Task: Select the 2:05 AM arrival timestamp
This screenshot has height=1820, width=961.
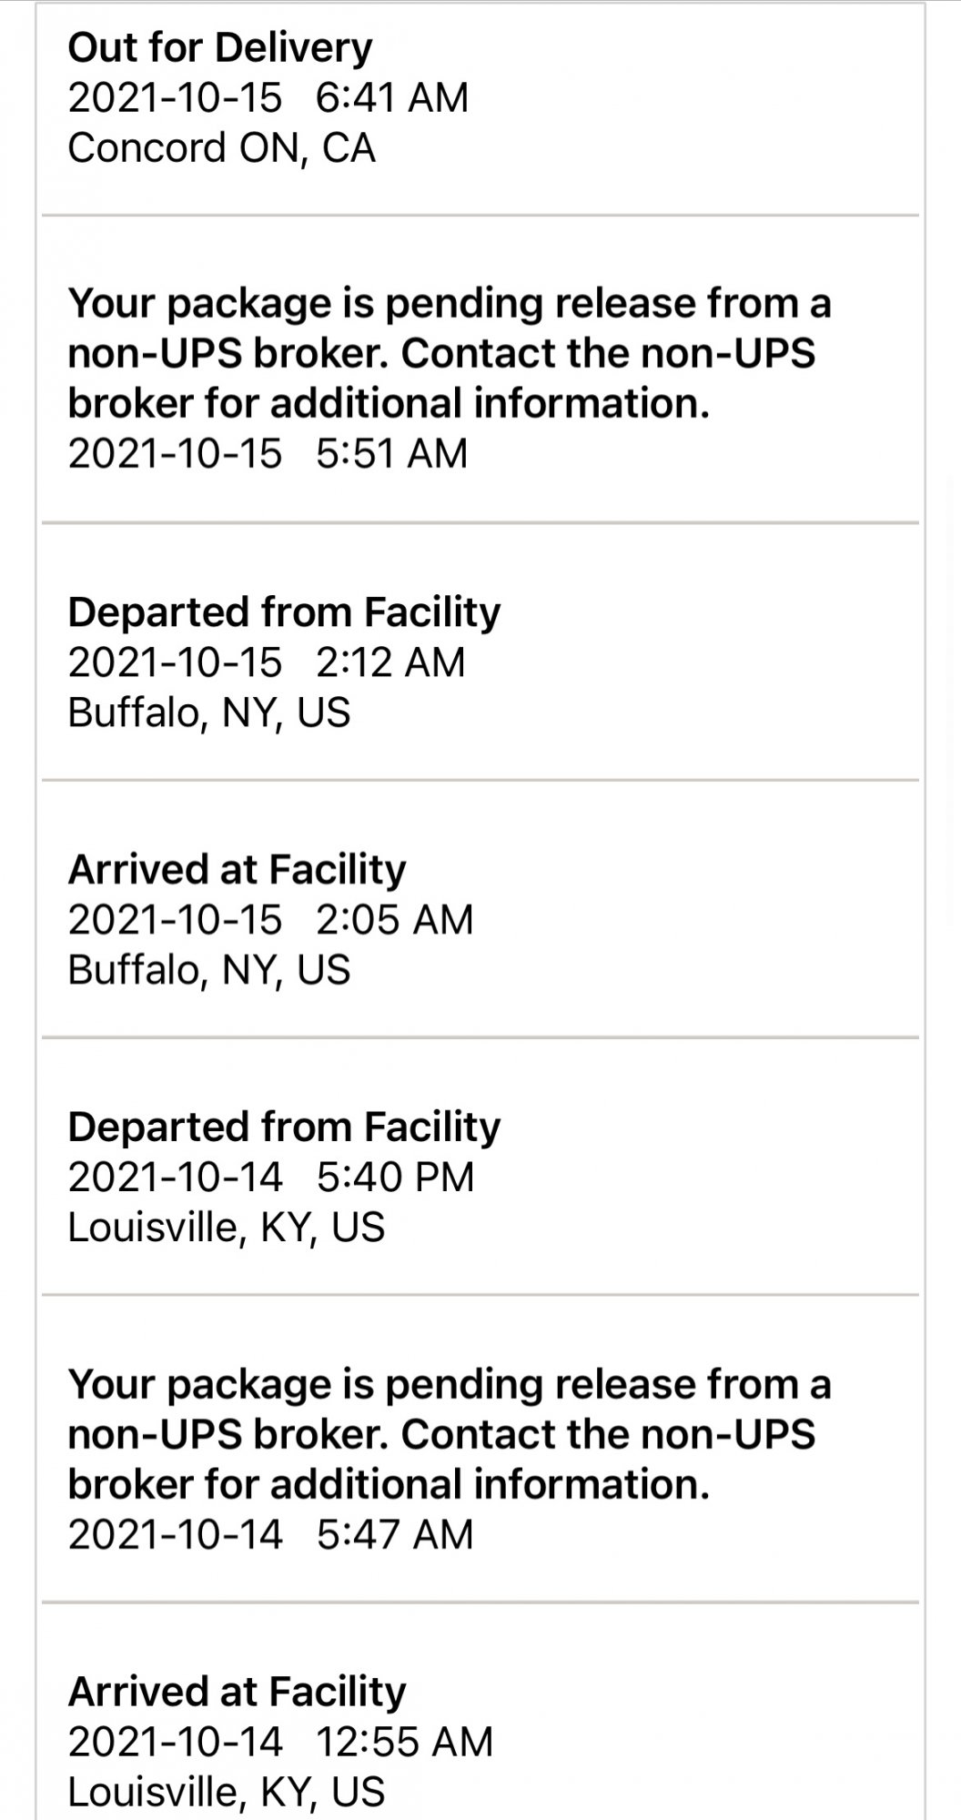Action: (x=270, y=919)
